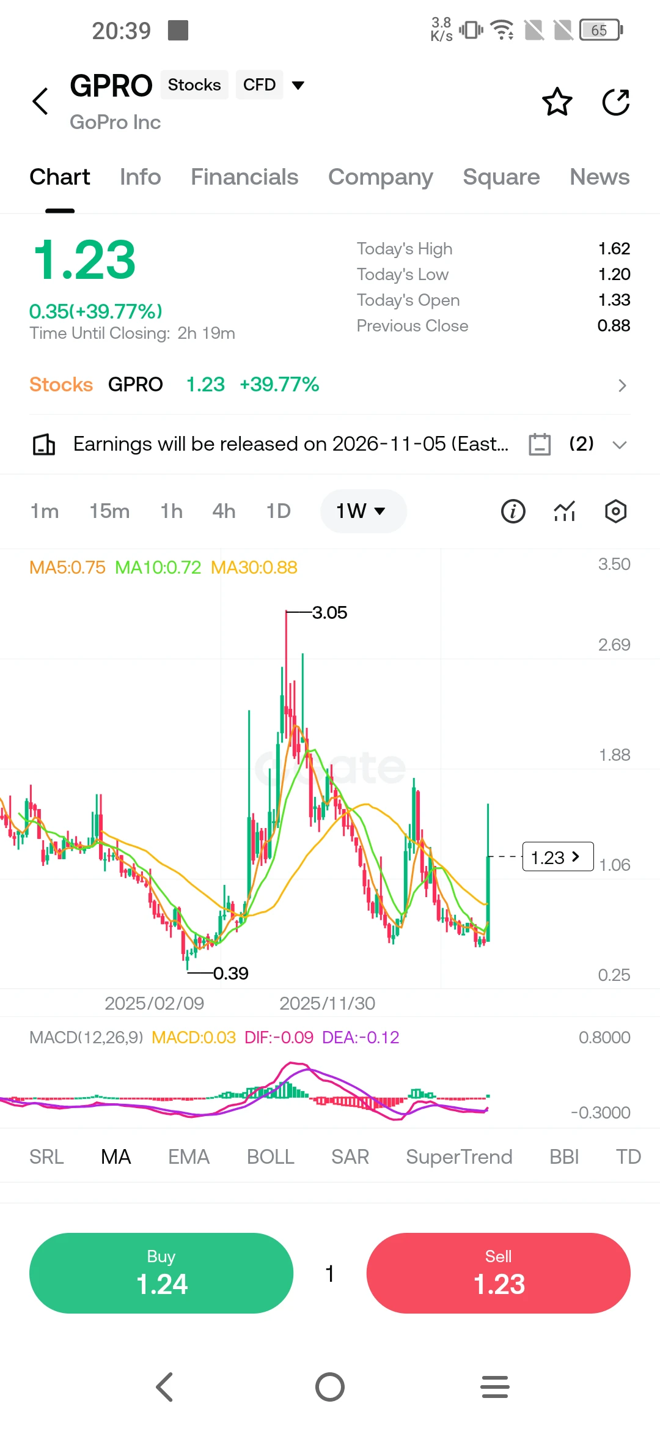The height and width of the screenshot is (1431, 660).
Task: Select the 15m timeframe
Action: pos(109,511)
